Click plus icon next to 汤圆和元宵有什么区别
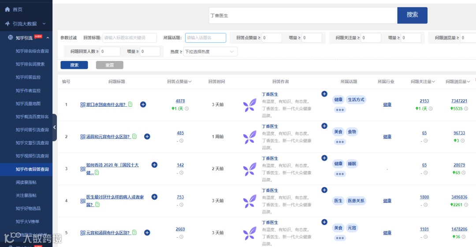476x247 pixels. pos(147,137)
